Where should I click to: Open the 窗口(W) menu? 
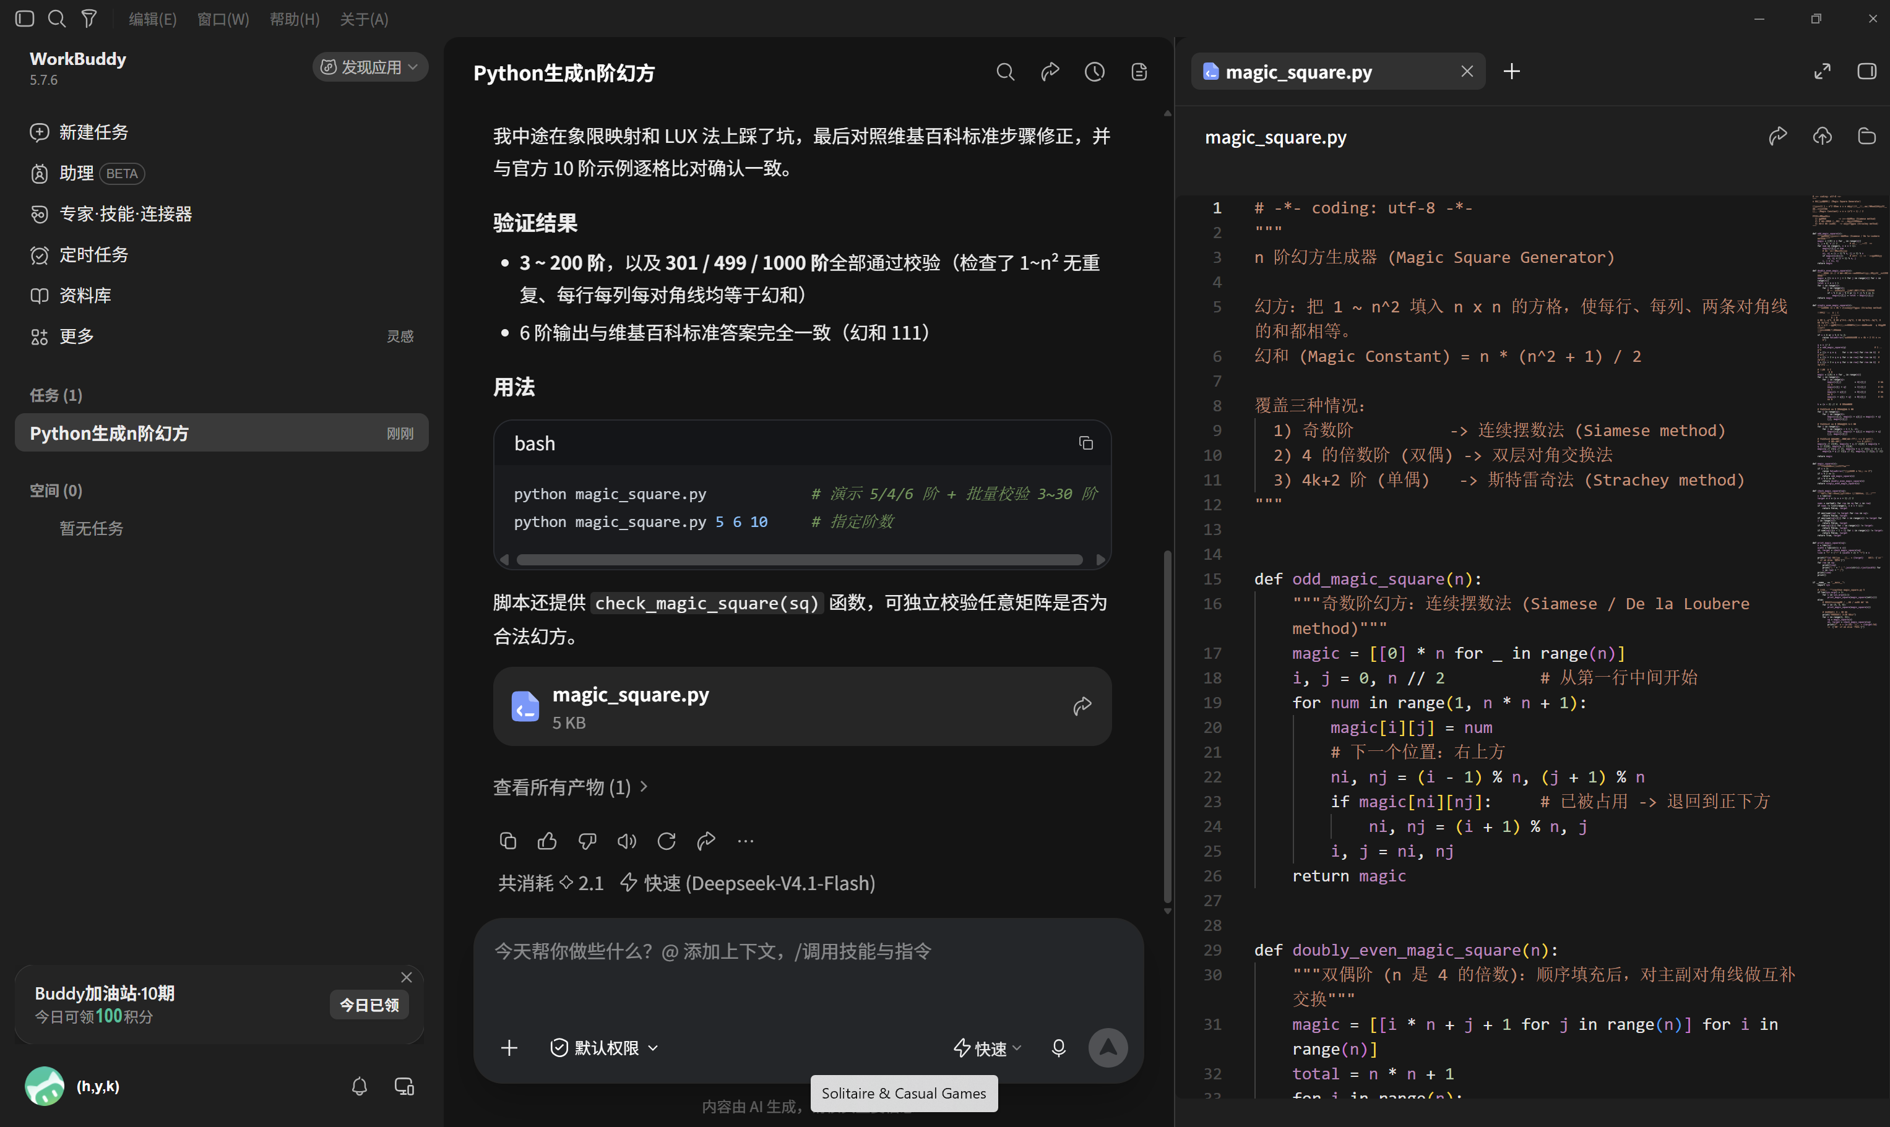tap(223, 19)
